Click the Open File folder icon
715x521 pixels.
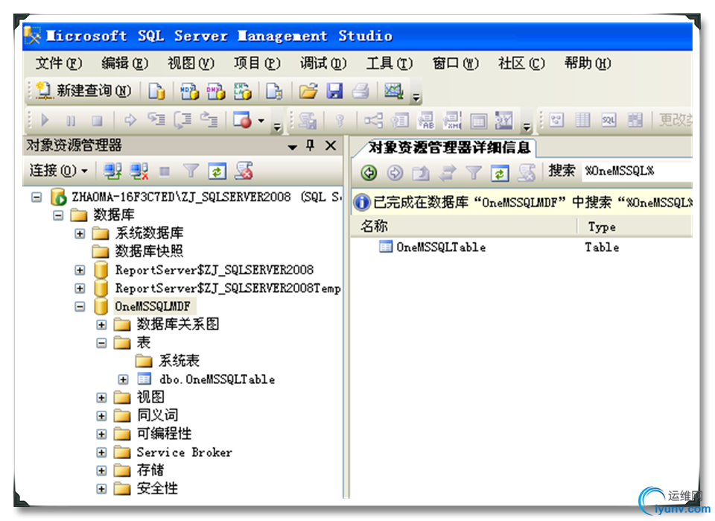[x=308, y=91]
